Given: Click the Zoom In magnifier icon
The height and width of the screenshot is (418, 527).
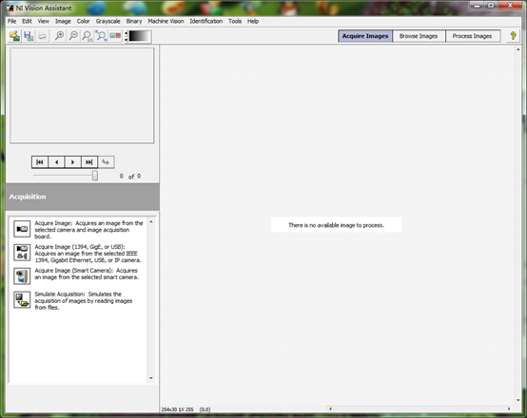Looking at the screenshot, I should pyautogui.click(x=60, y=36).
